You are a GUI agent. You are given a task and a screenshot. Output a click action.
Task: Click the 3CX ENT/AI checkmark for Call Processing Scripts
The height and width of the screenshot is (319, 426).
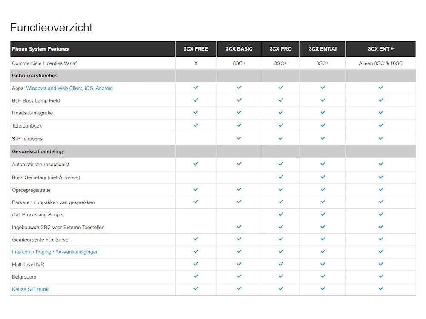click(x=323, y=214)
